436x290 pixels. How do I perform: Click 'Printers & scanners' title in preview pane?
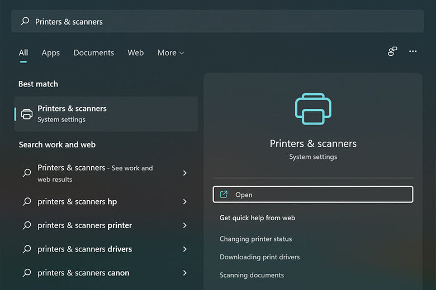(313, 143)
